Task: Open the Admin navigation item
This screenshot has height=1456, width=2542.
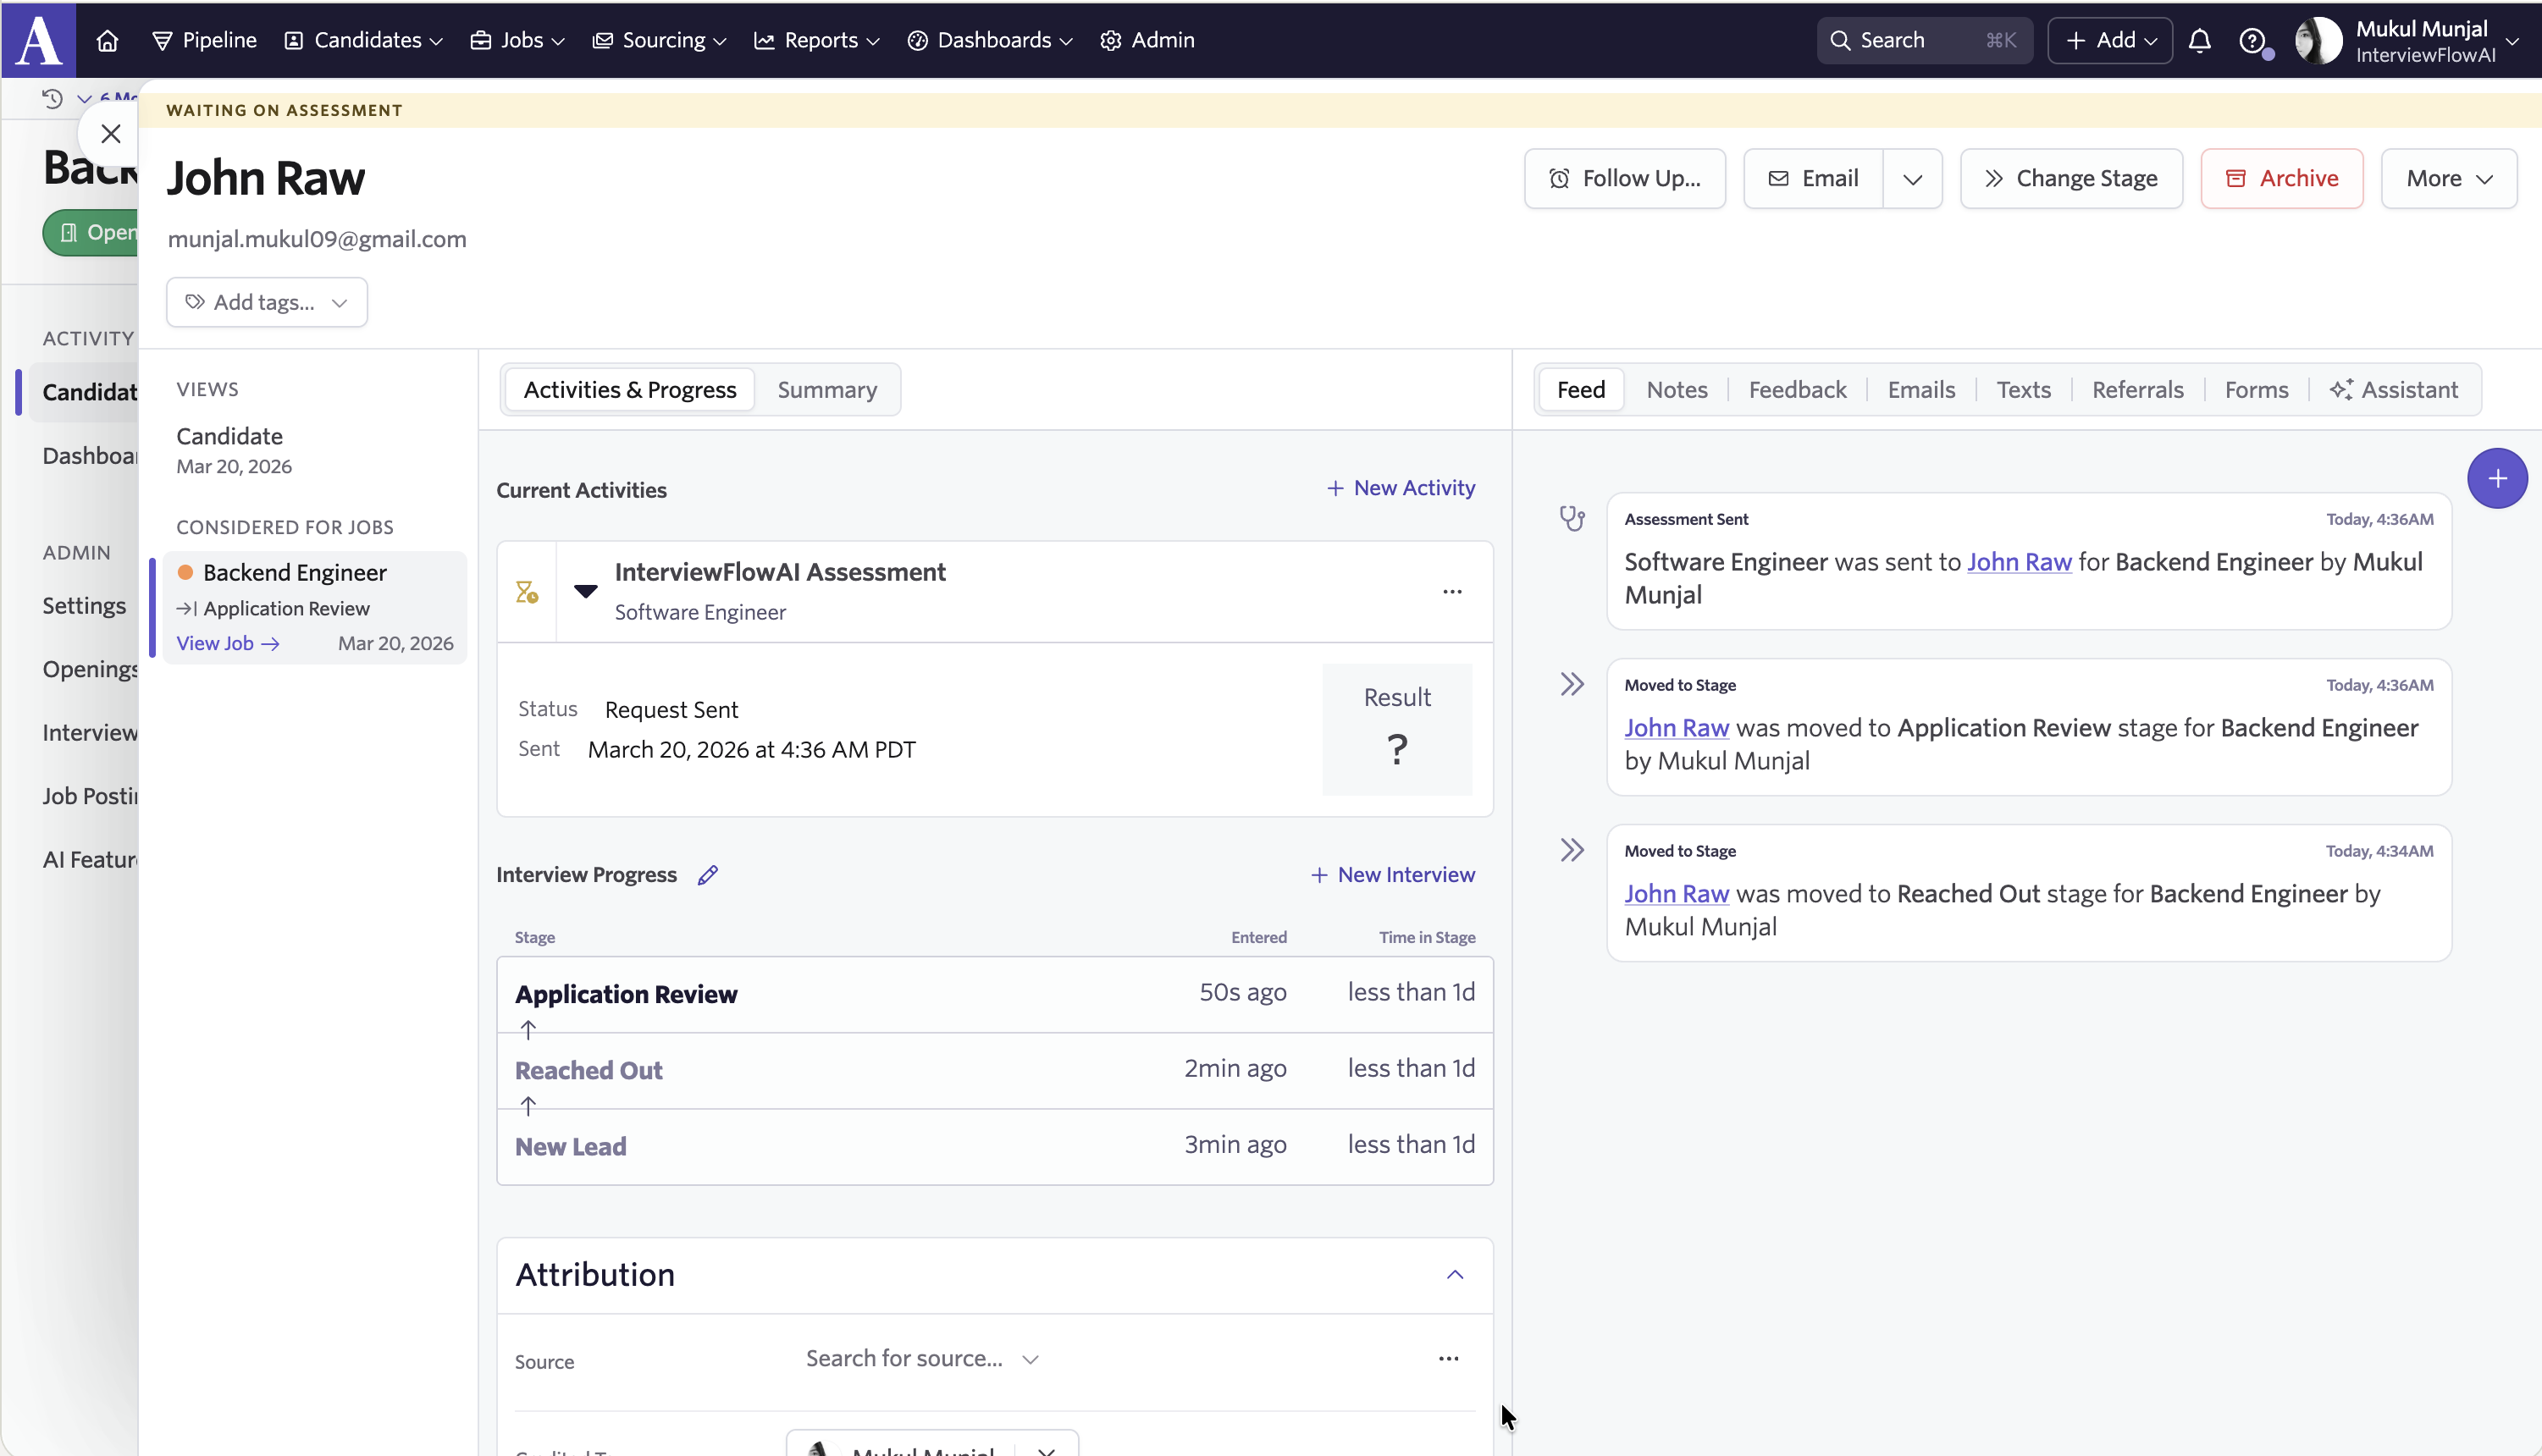Action: (x=1147, y=40)
